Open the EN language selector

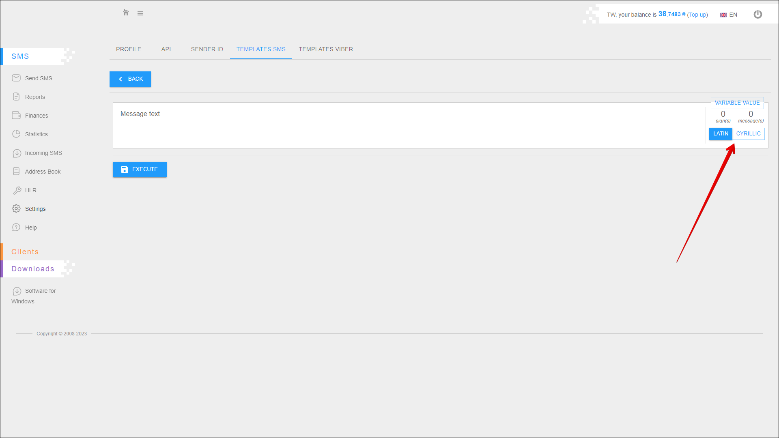point(729,15)
